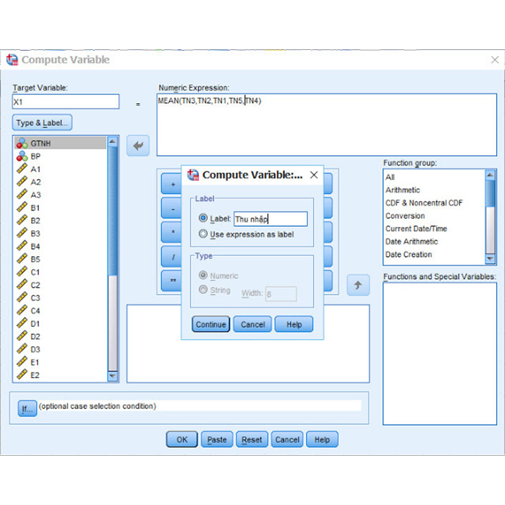Select scale variable C2

(60, 285)
